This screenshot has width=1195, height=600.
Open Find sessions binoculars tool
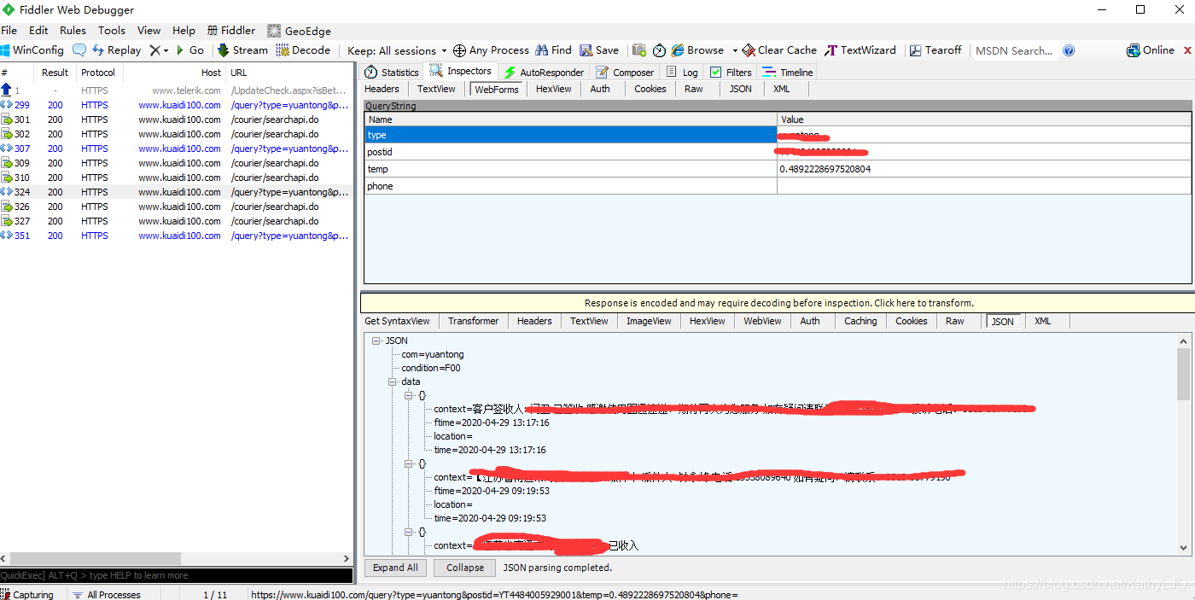554,50
